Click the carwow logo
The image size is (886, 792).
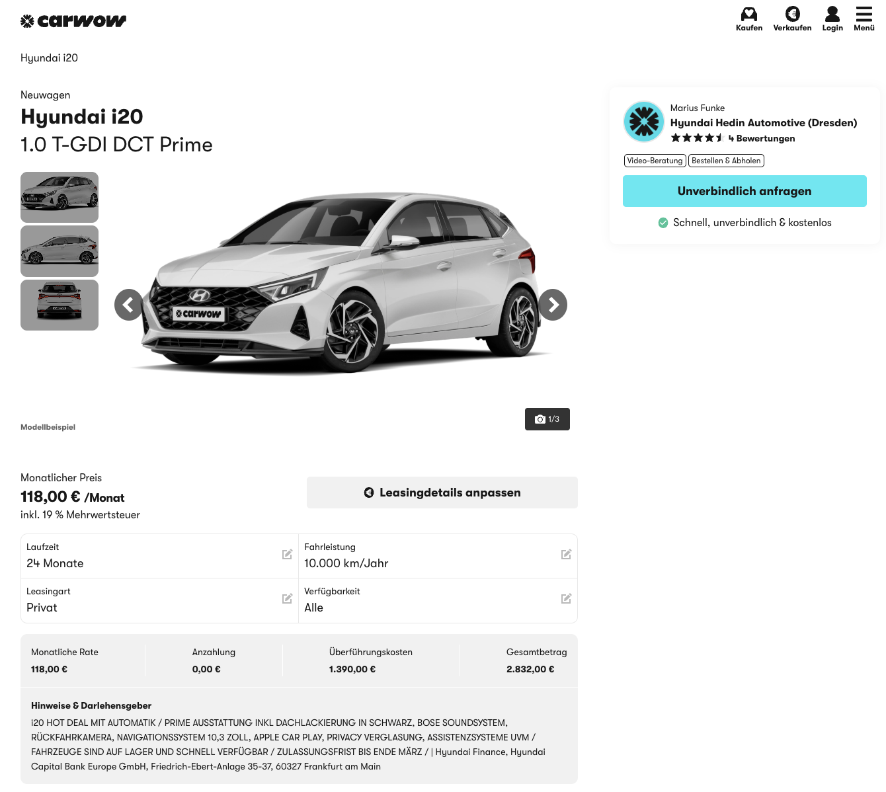point(73,21)
